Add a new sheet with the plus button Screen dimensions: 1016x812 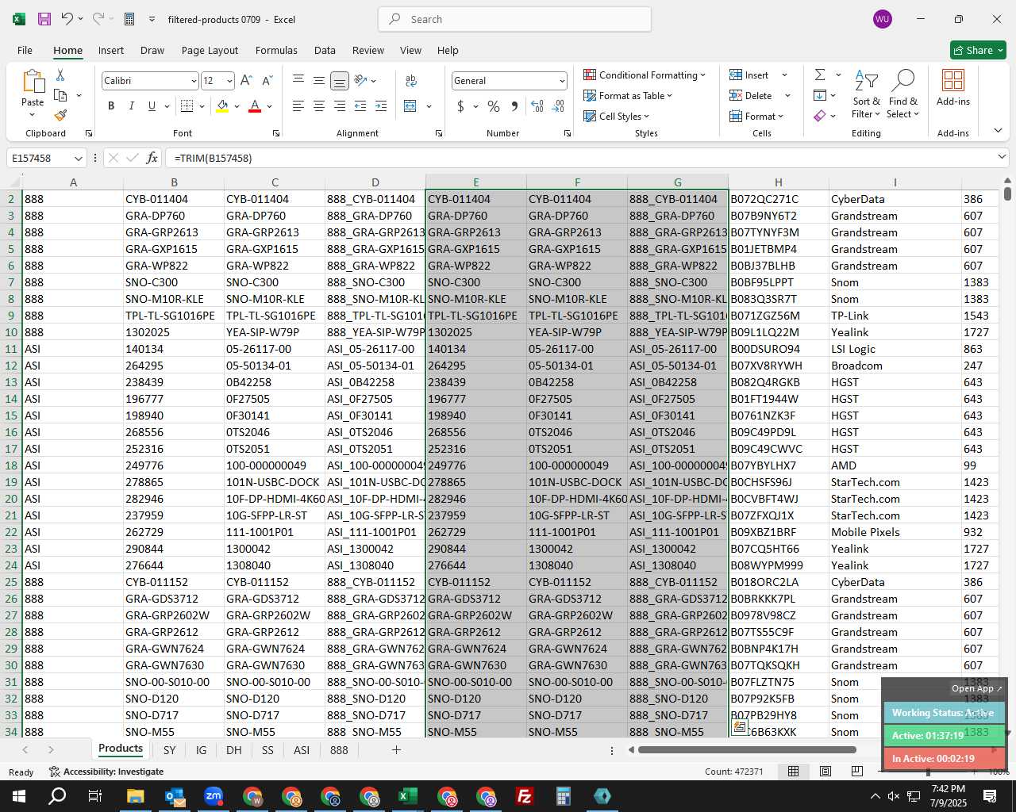point(396,749)
